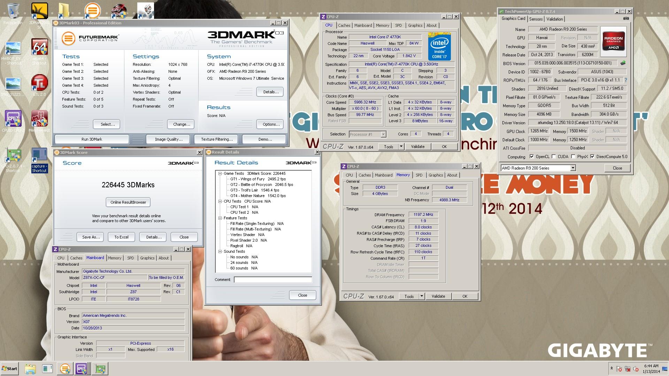This screenshot has height=376, width=669.
Task: Toggle the CUDA checkbox in GPU-Z
Action: point(554,157)
